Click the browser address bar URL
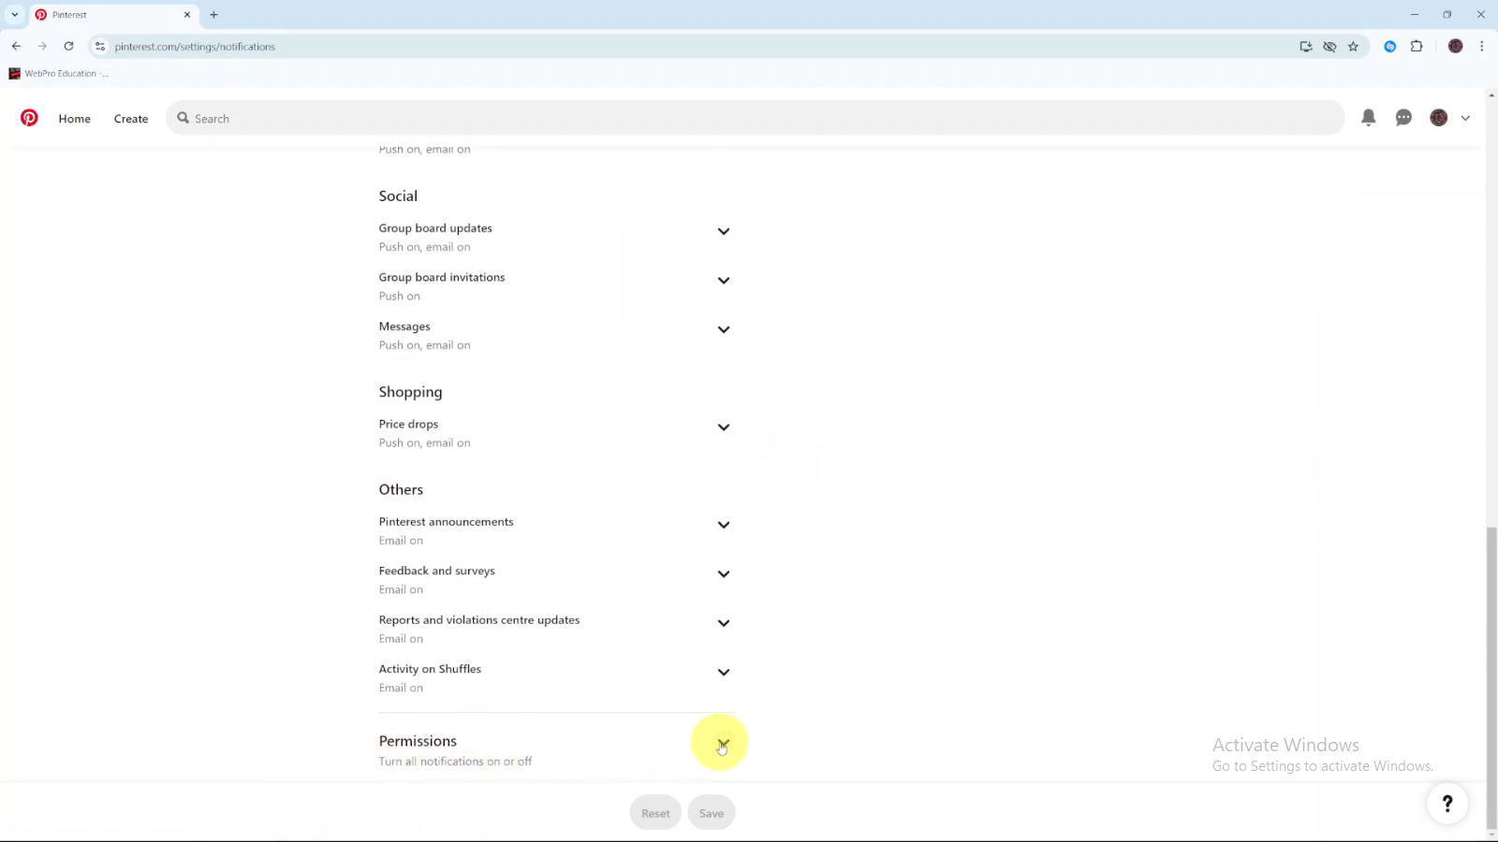The height and width of the screenshot is (842, 1498). tap(195, 47)
